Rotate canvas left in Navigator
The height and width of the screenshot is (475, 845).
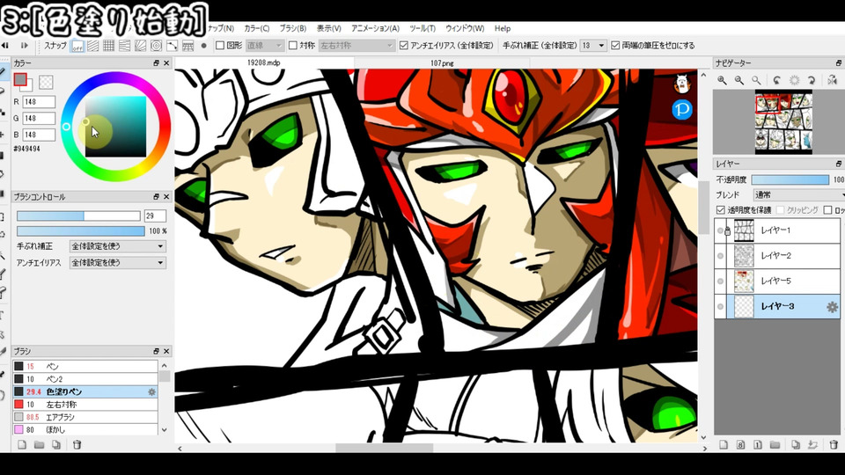[x=776, y=80]
